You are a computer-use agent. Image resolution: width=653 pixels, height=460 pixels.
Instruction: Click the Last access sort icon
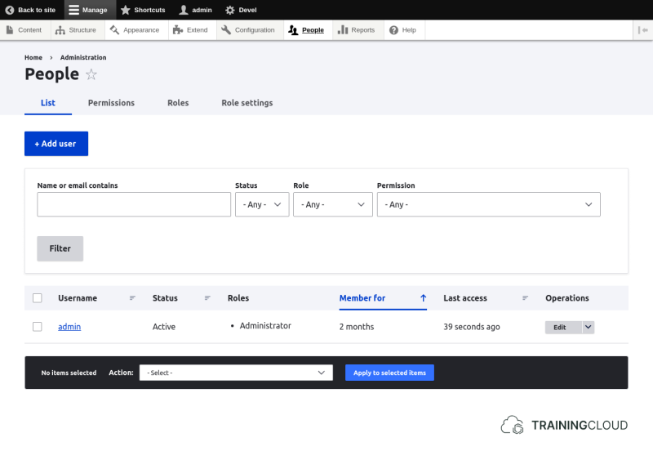(525, 298)
